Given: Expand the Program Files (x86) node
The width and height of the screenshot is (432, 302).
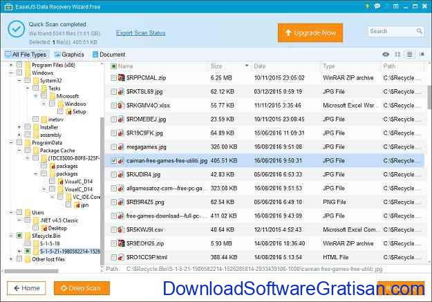Looking at the screenshot, I should pos(11,65).
